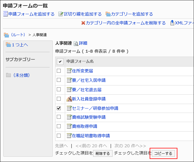This screenshot has width=194, height=162.
Task: Click the 削除する button
Action: pos(103,153)
